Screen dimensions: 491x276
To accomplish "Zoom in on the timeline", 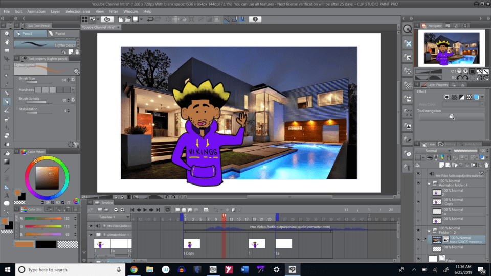I will point(123,210).
